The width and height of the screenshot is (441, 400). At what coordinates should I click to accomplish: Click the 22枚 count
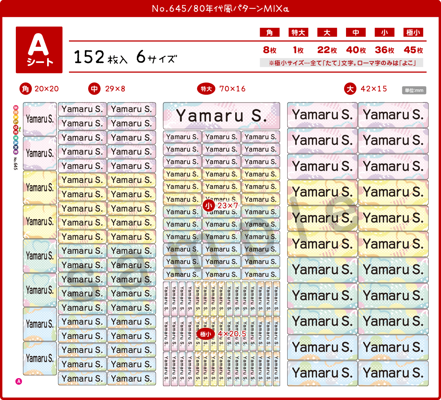pyautogui.click(x=327, y=50)
